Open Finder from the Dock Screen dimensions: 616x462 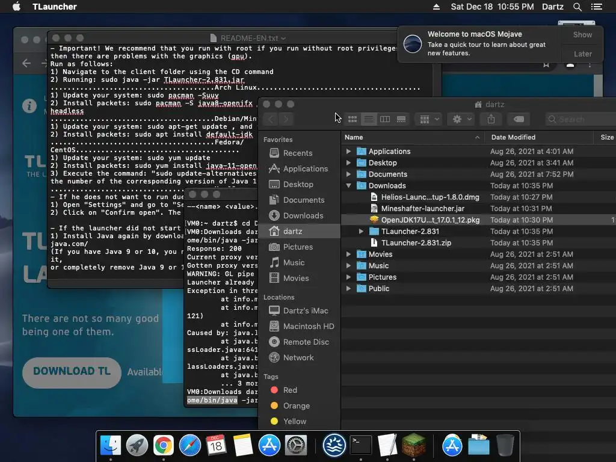click(111, 445)
